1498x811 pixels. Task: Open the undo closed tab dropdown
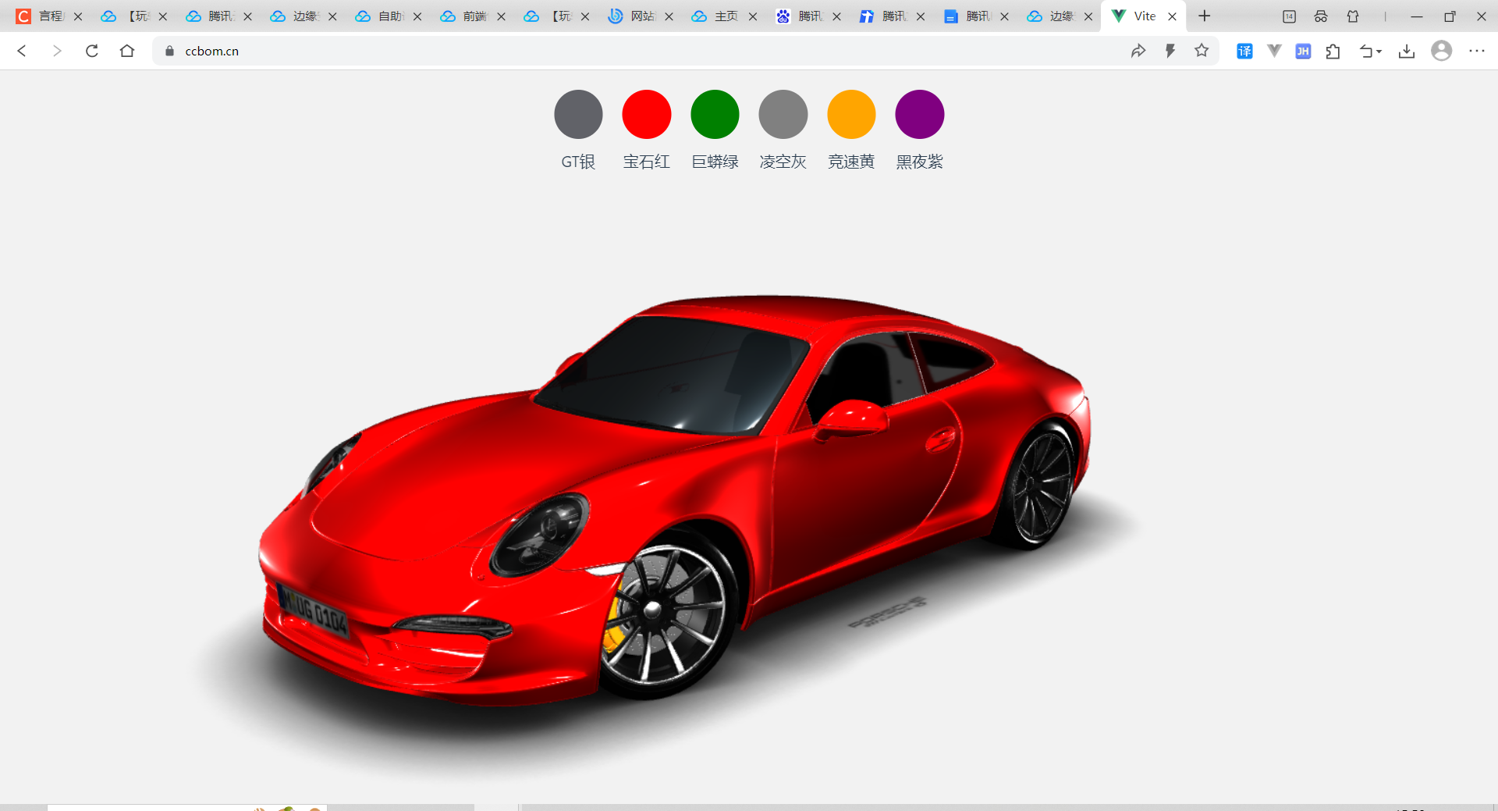(x=1371, y=52)
